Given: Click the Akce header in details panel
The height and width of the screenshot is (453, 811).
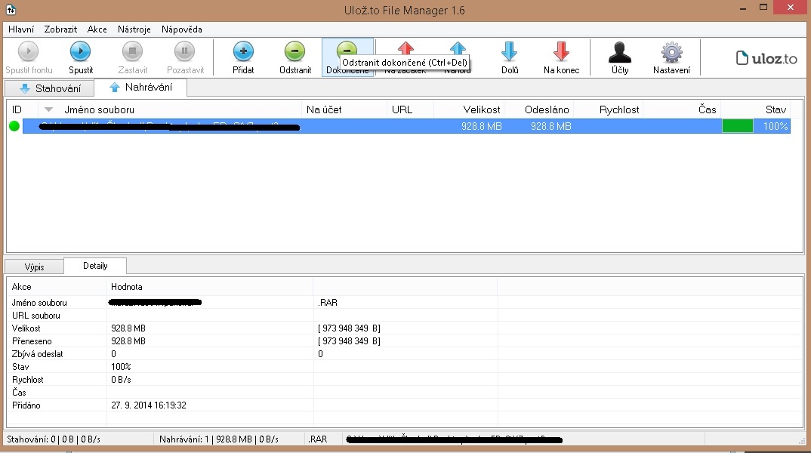Looking at the screenshot, I should [x=22, y=287].
